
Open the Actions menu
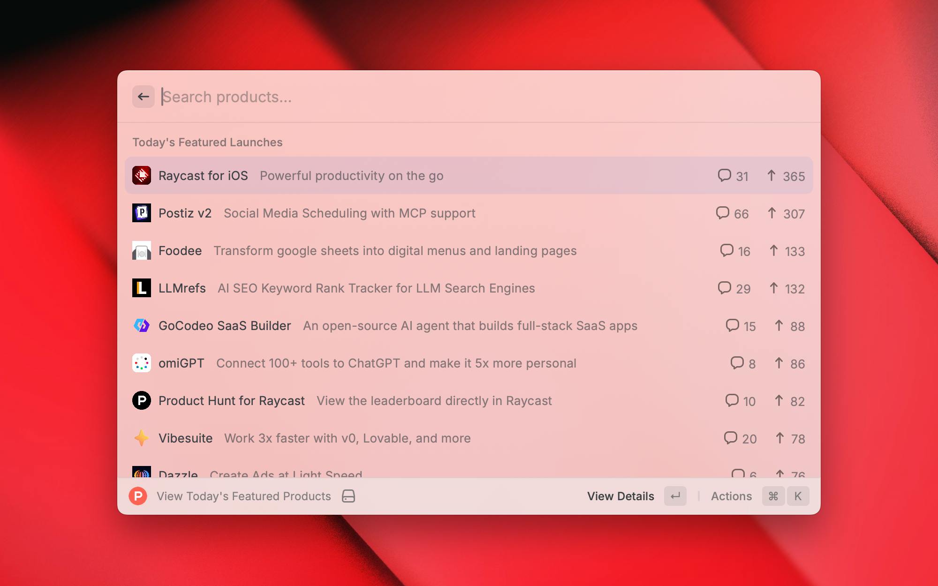[x=731, y=496]
